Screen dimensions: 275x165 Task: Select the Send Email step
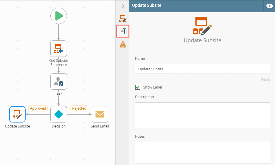(x=100, y=114)
